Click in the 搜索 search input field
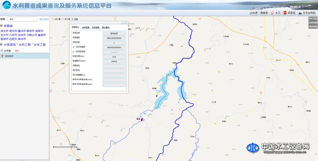 (x=22, y=19)
